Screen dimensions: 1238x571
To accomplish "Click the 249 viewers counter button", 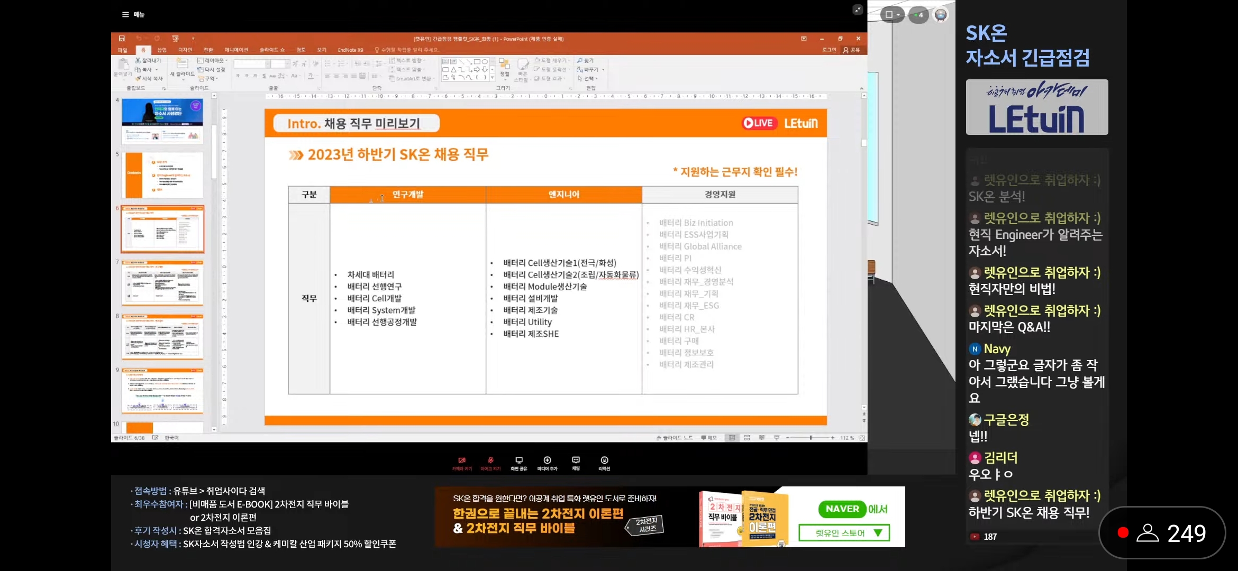I will [x=1162, y=533].
